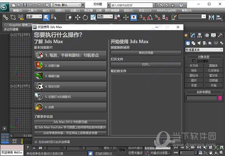Select the Select and Link chain tool
225x156 pixels.
(x=5, y=17)
